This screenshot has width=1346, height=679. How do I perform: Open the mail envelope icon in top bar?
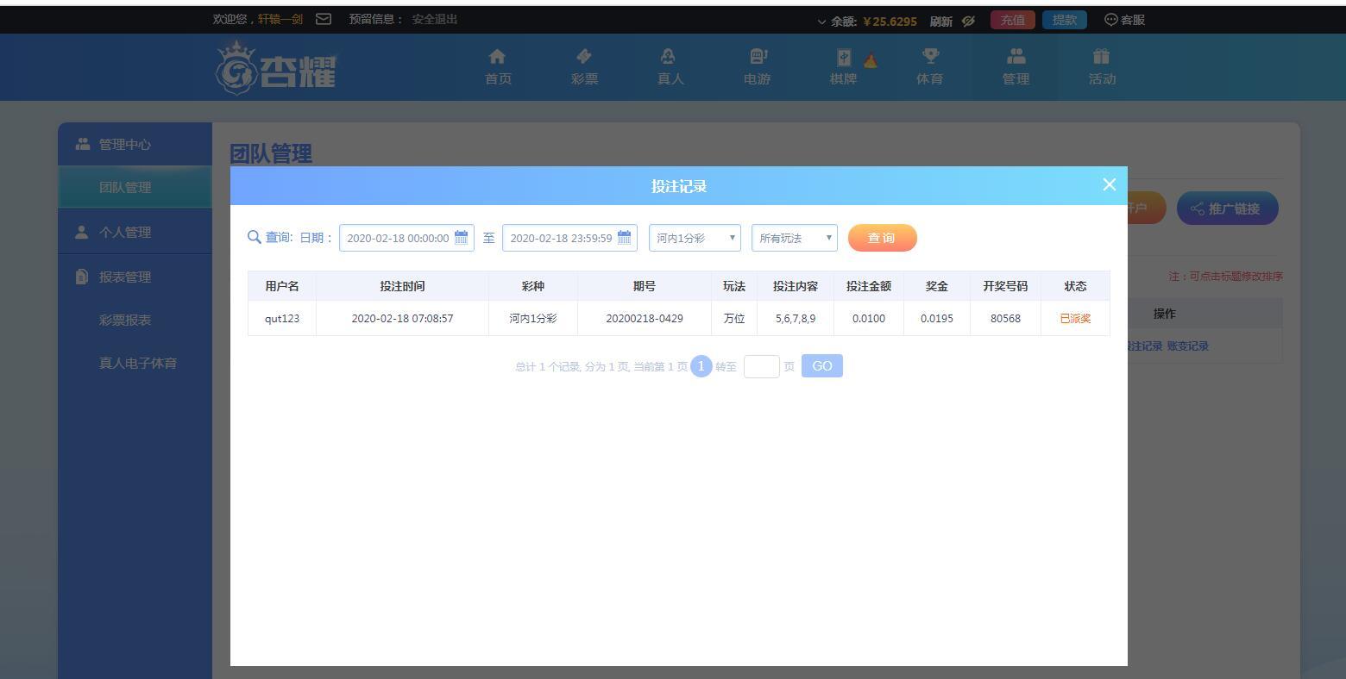tap(324, 19)
